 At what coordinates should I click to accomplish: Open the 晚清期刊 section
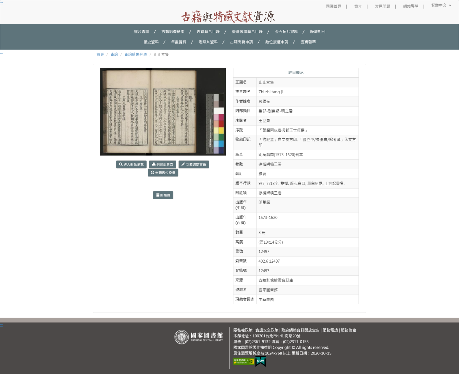(318, 32)
